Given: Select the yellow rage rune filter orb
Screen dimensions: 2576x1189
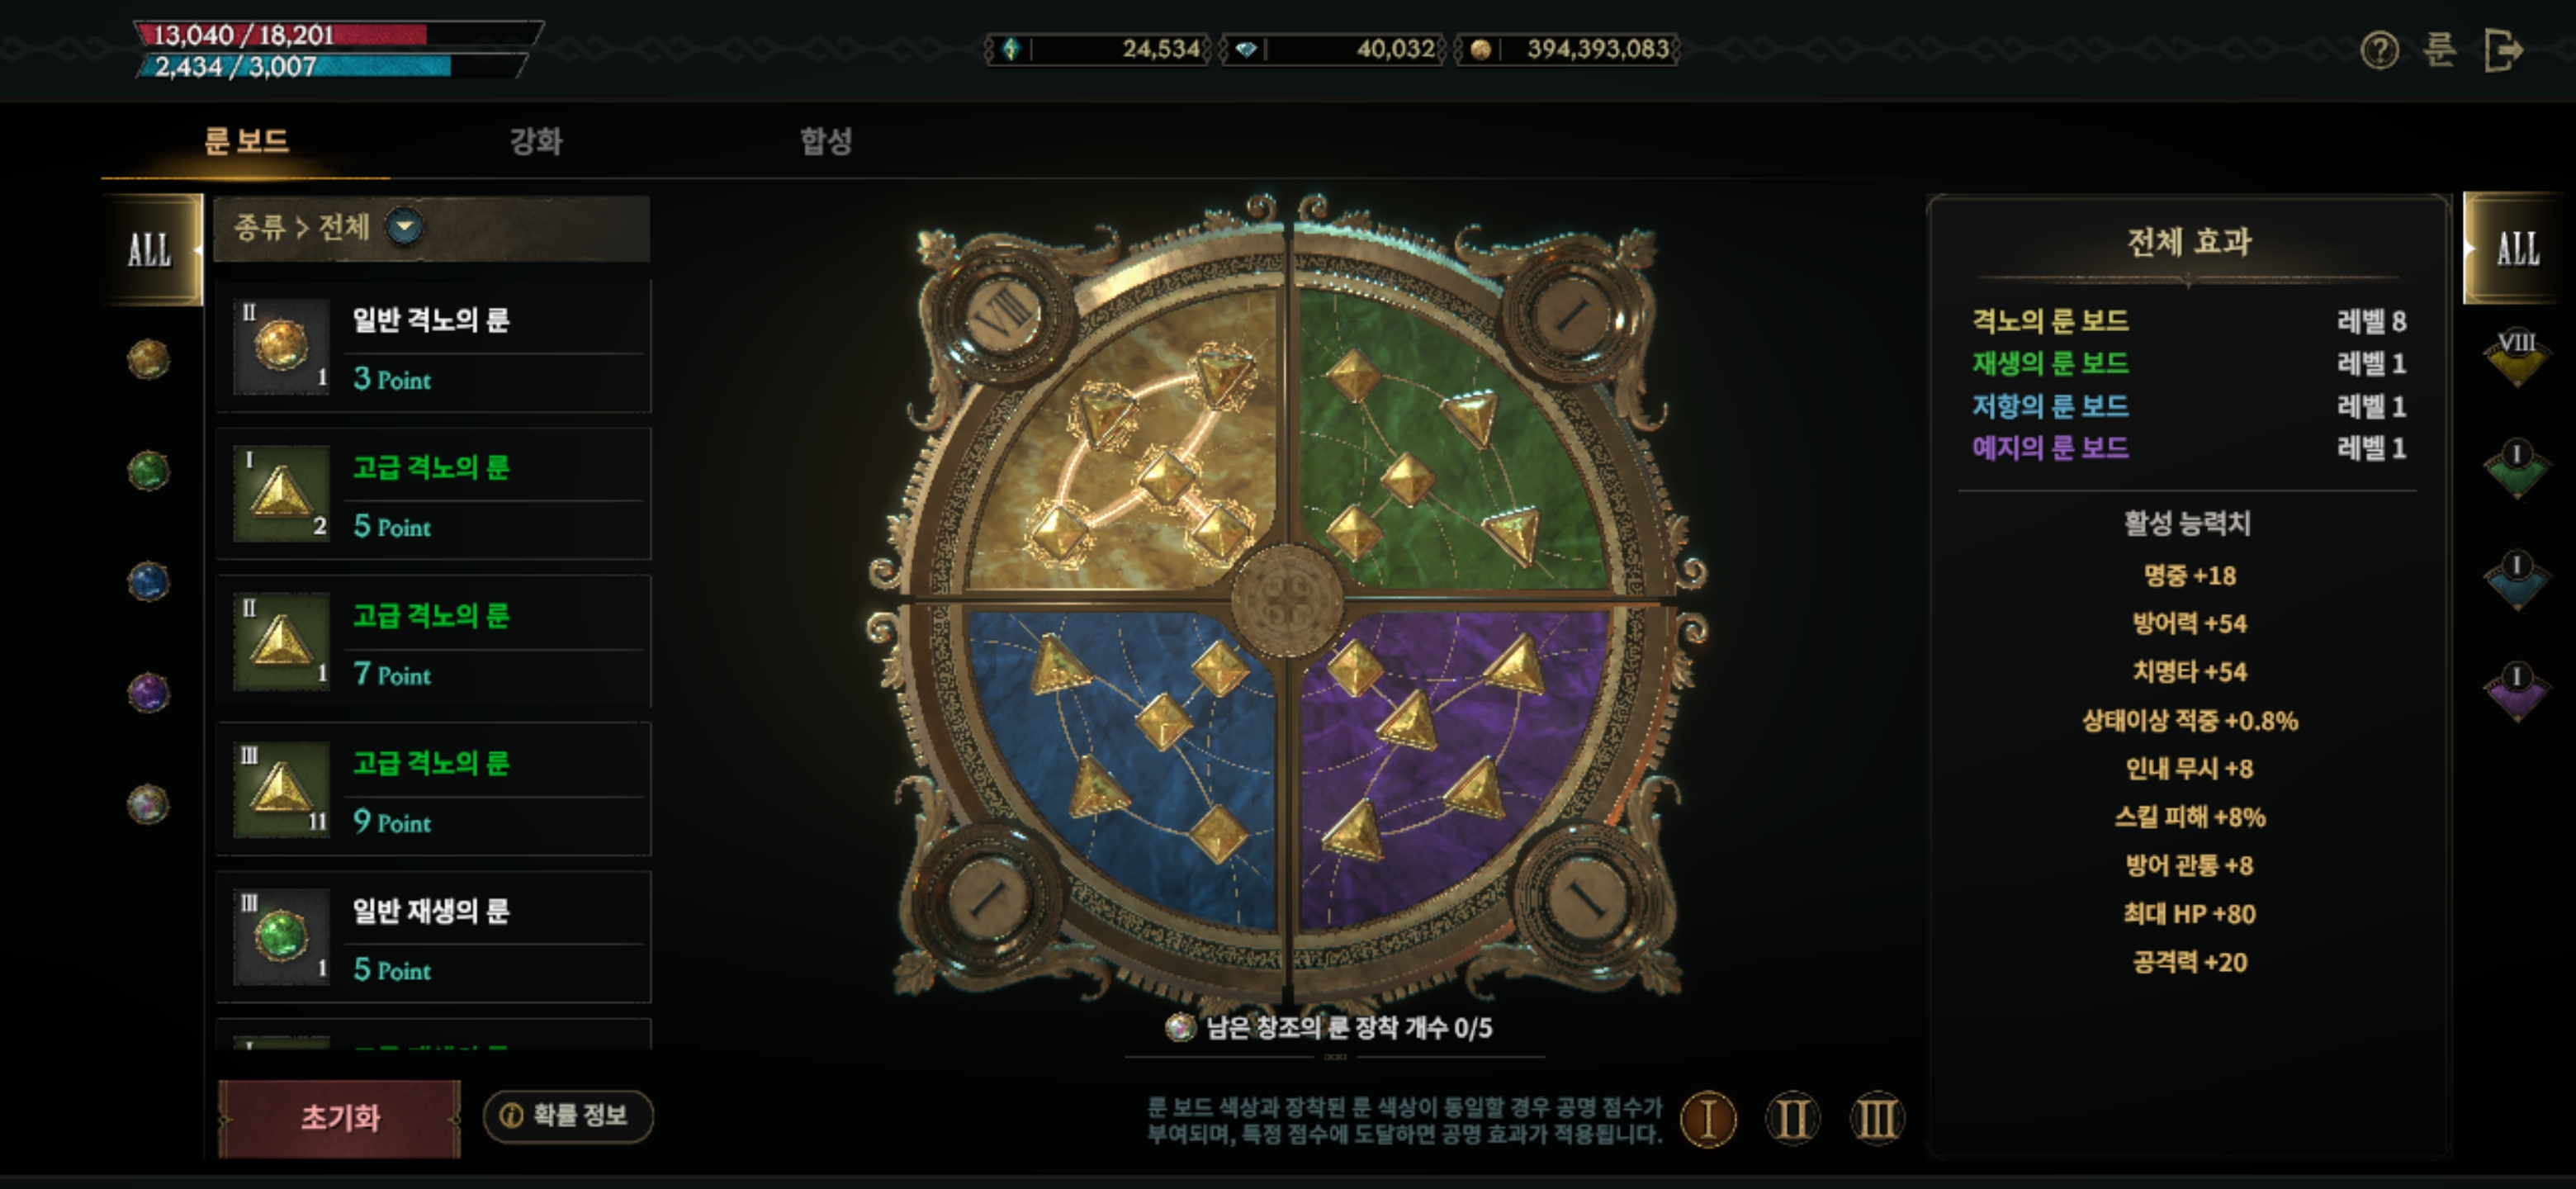Looking at the screenshot, I should coord(148,359).
